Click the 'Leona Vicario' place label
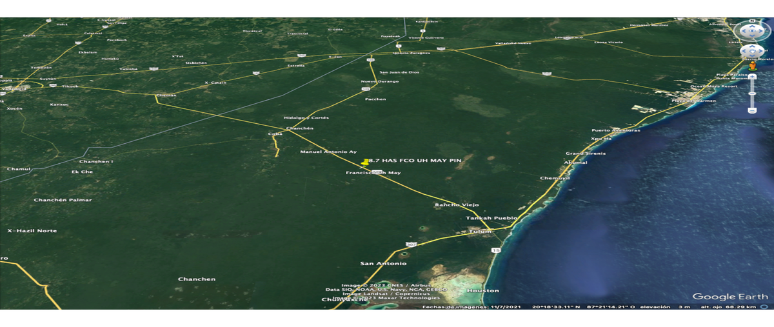Viewport: 774px width, 327px height. 609,42
